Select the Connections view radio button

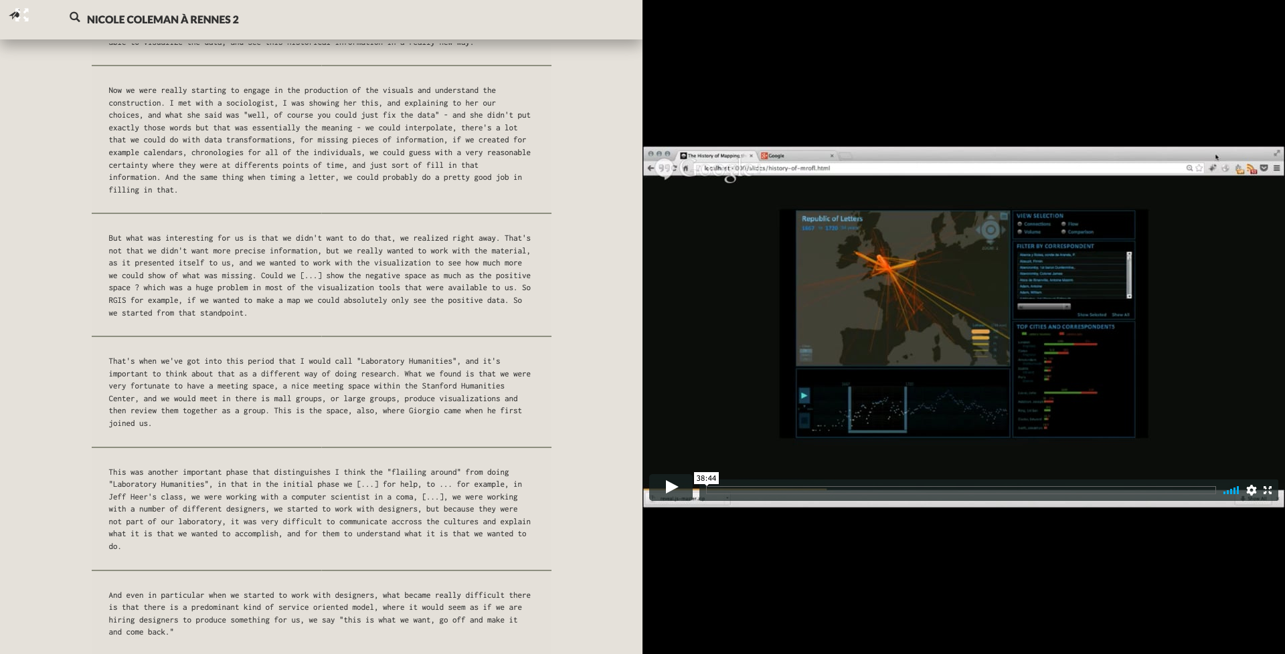[x=1020, y=224]
